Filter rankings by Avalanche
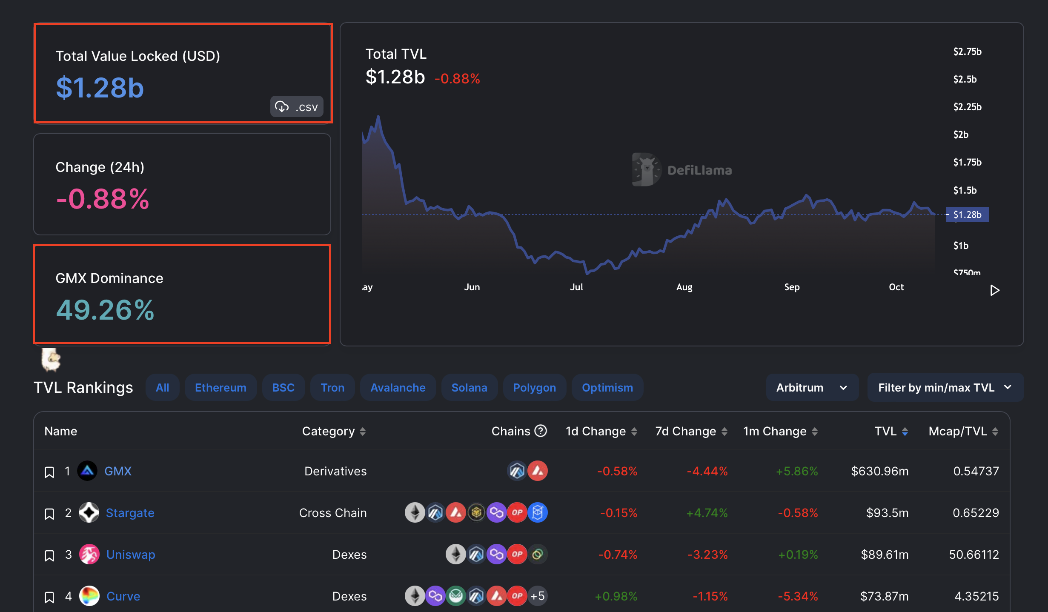 coord(398,388)
